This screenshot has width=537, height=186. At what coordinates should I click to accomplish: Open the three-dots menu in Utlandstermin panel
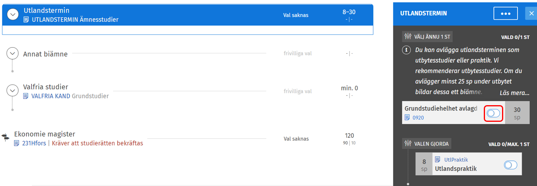pos(505,13)
